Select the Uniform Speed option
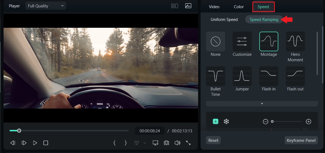 coord(224,20)
